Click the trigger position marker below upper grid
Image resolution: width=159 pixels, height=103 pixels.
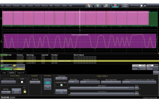click(x=80, y=30)
